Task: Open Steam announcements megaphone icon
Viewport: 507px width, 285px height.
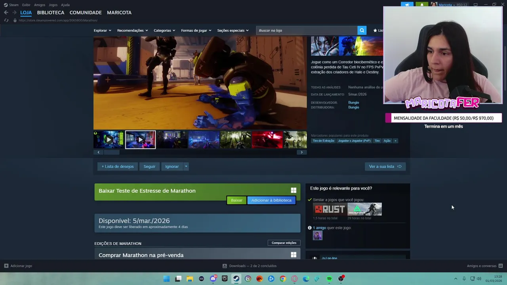Action: pos(407,5)
